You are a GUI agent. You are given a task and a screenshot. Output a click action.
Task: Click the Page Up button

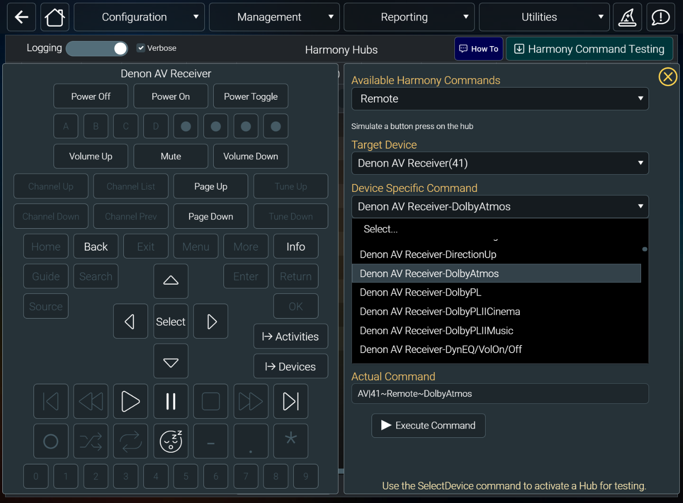[x=210, y=186]
